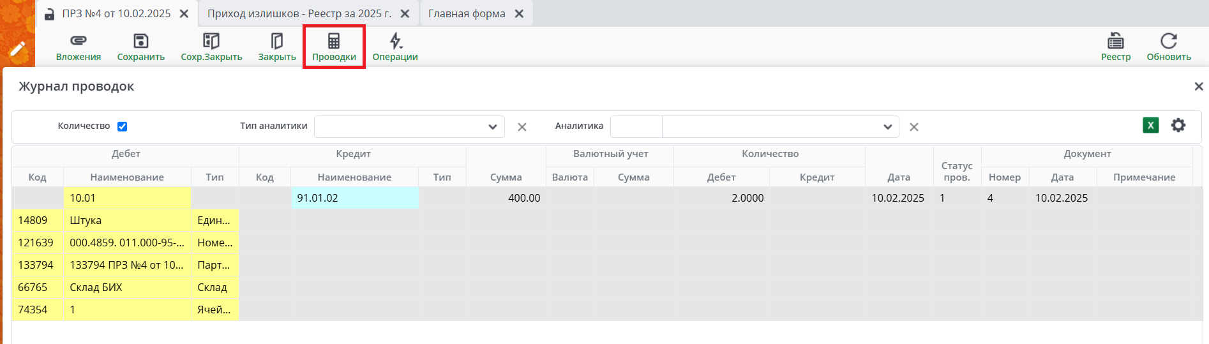Screen dimensions: 1209x344
Task: Uncheck the Количество checkbox
Action: point(123,126)
